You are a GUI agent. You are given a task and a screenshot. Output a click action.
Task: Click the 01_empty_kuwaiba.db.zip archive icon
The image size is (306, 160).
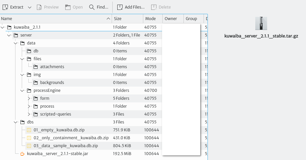pyautogui.click(x=29, y=130)
